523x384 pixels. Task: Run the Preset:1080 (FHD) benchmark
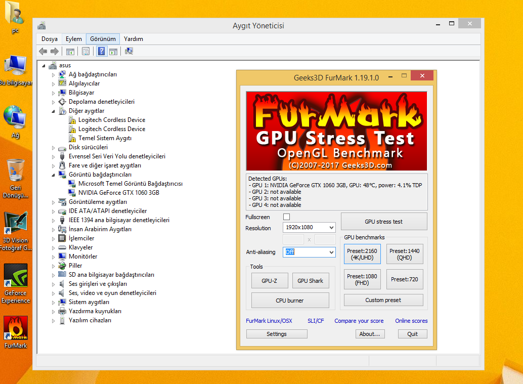click(362, 279)
